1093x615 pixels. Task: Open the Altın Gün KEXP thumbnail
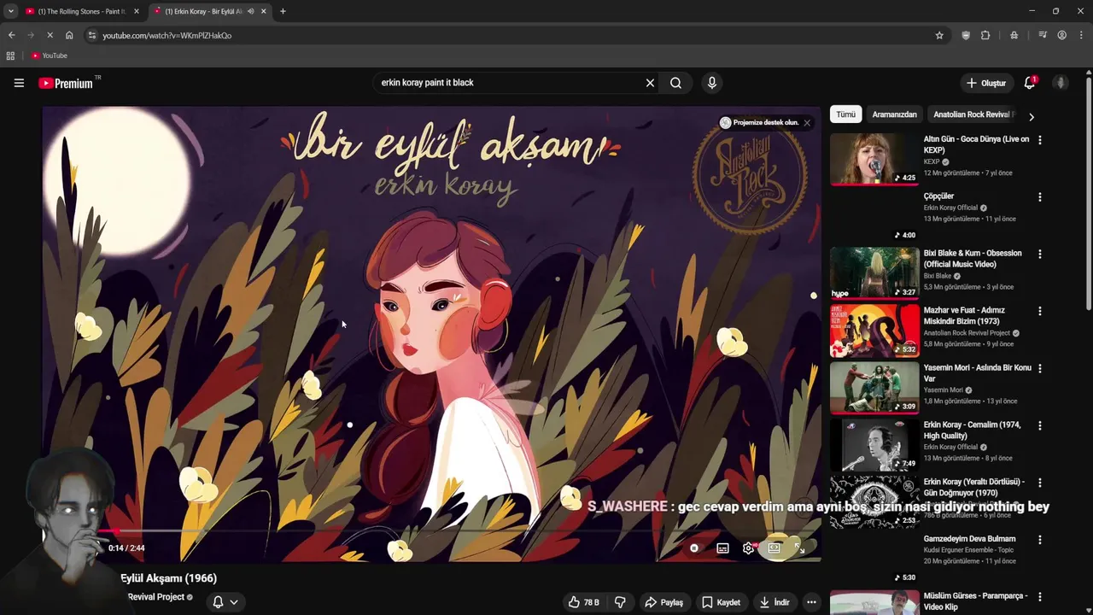click(874, 159)
